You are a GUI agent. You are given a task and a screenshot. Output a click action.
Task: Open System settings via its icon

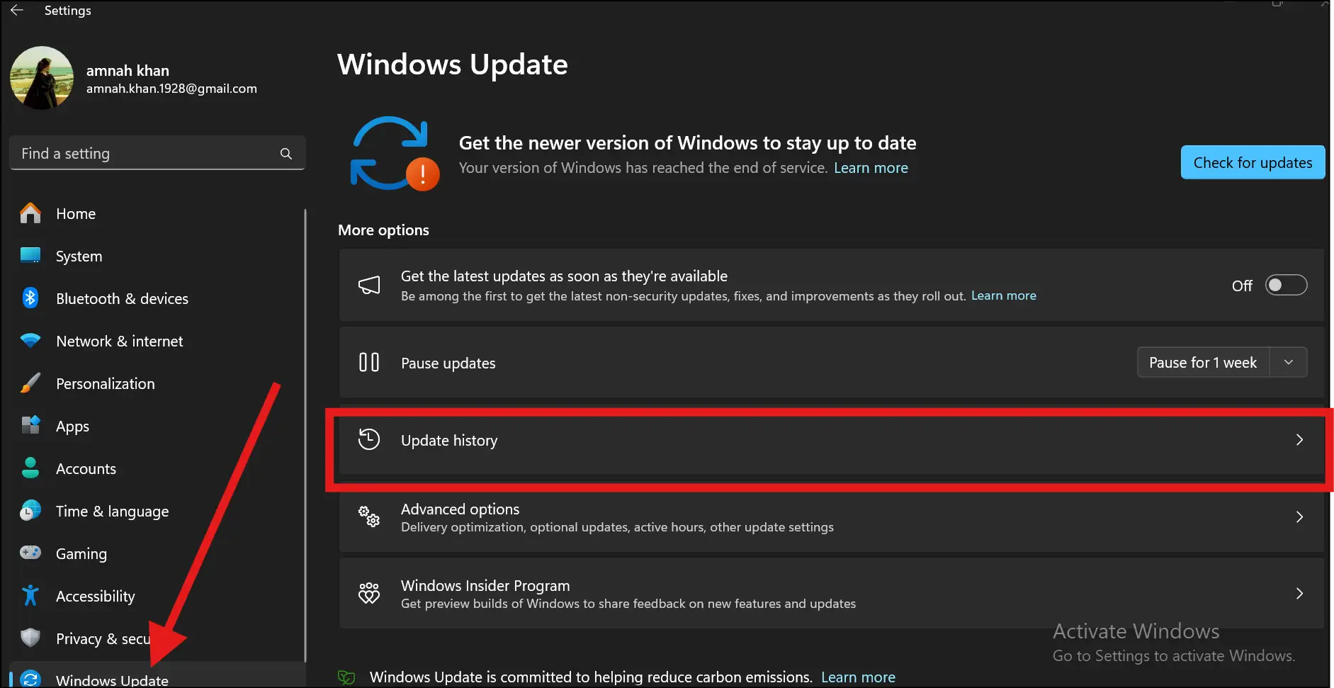coord(30,256)
